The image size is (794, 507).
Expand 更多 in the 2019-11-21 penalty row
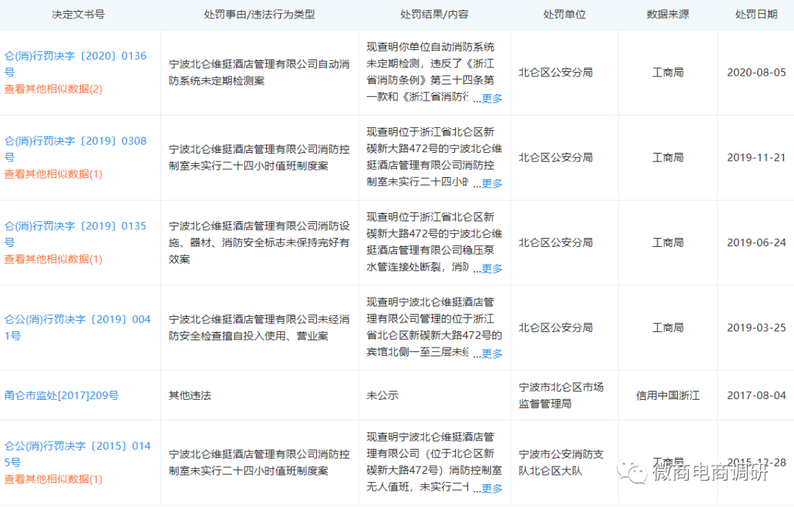point(492,184)
